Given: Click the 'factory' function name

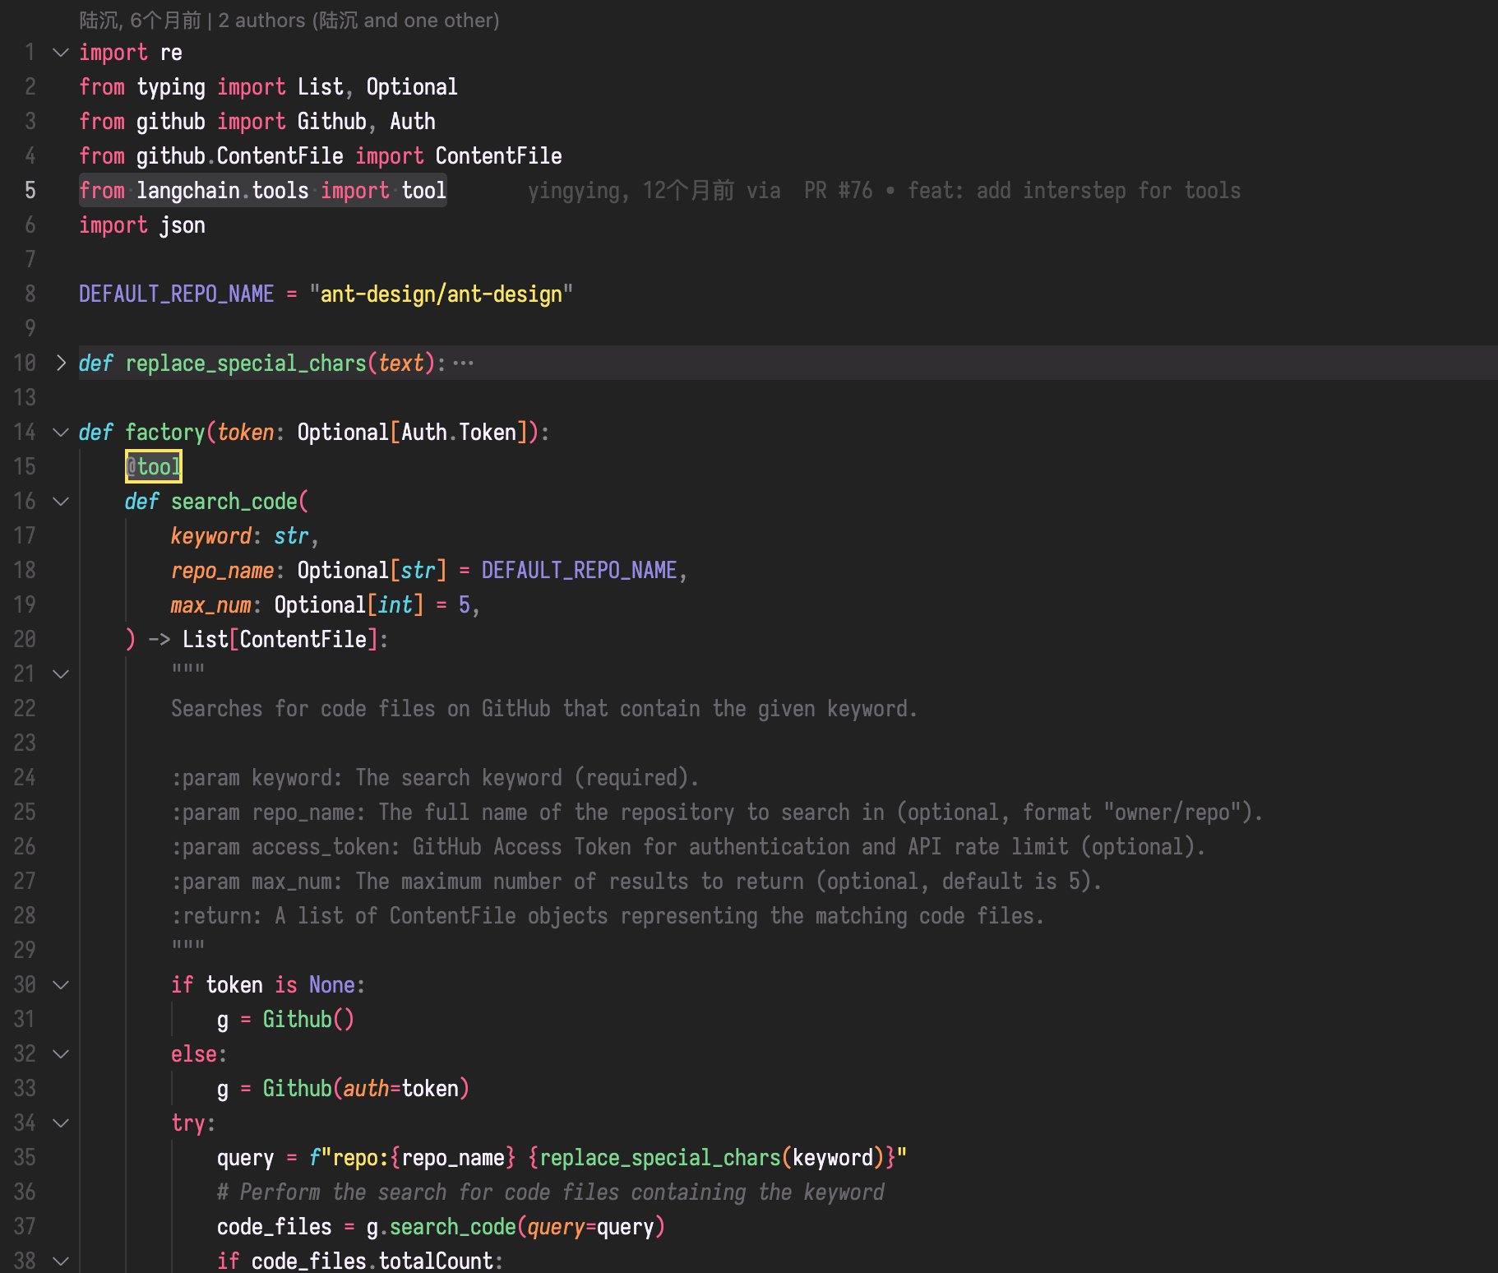Looking at the screenshot, I should tap(165, 433).
